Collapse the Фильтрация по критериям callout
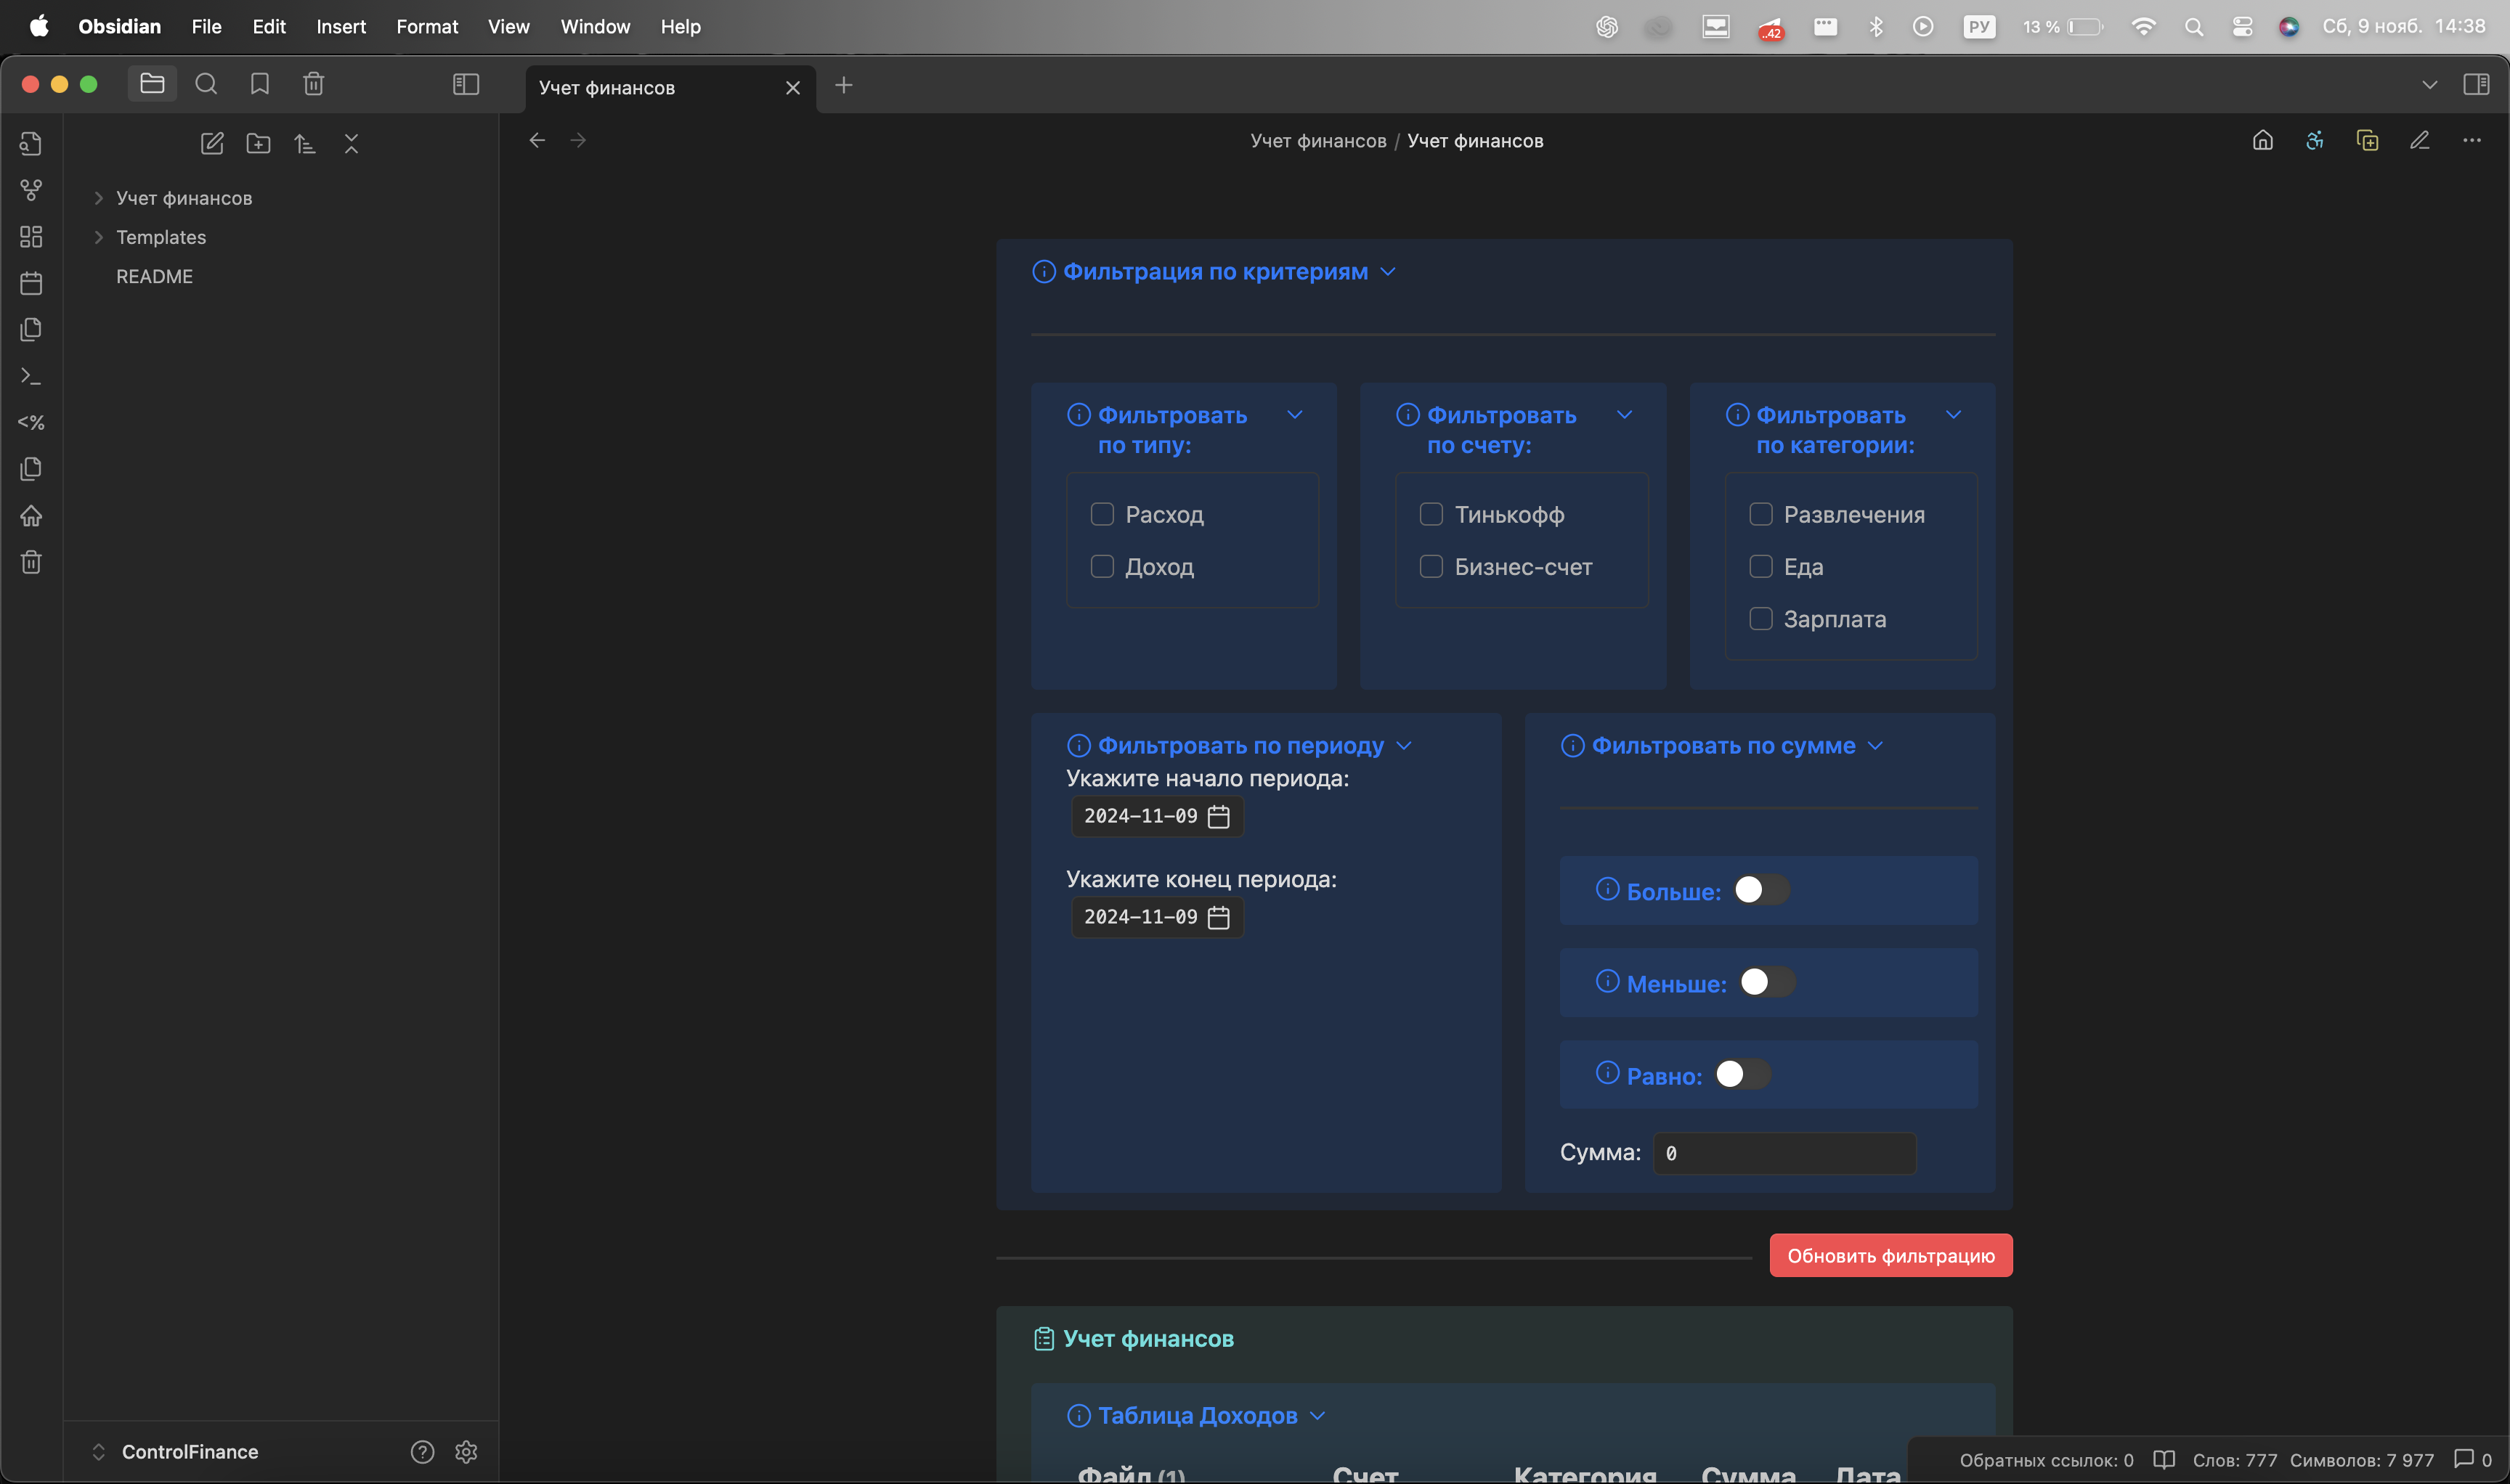Viewport: 2510px width, 1484px height. (x=1388, y=272)
